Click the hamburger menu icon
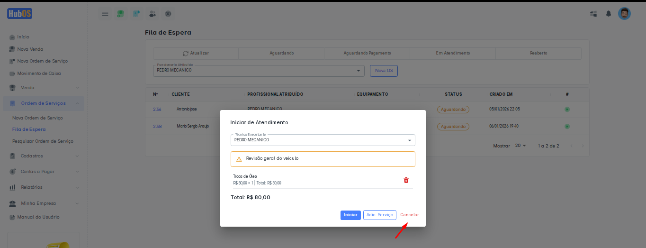This screenshot has width=646, height=248. click(105, 14)
